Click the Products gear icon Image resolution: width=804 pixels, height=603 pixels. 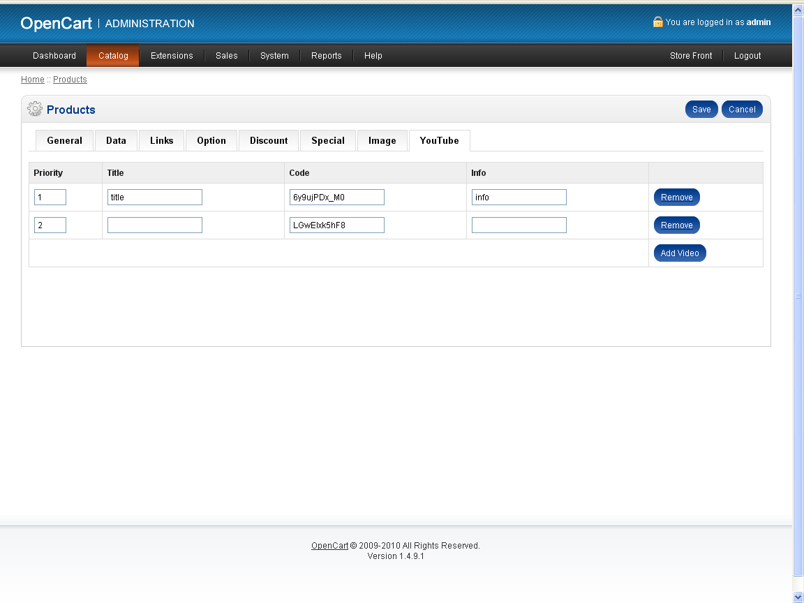pyautogui.click(x=35, y=109)
